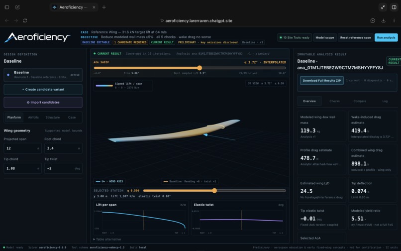Toggle the browser sidebar icon
401x251 pixels.
click(7, 7)
